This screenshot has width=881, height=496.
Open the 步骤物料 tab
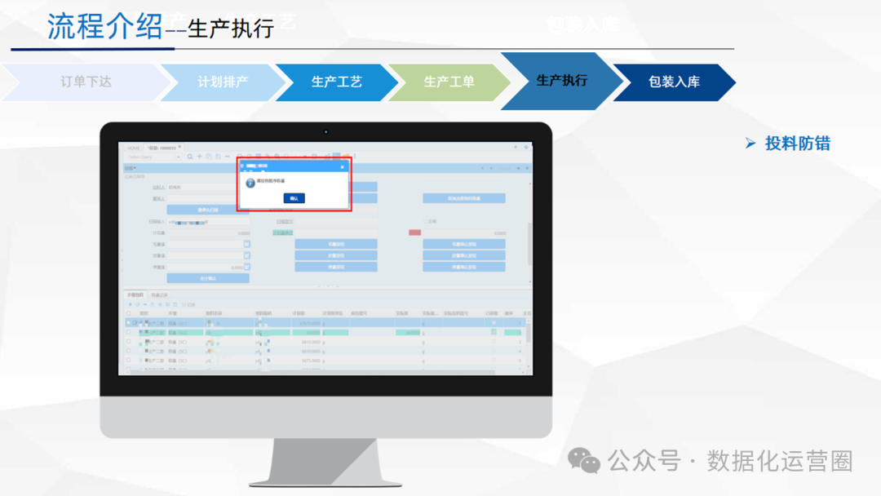[x=135, y=294]
